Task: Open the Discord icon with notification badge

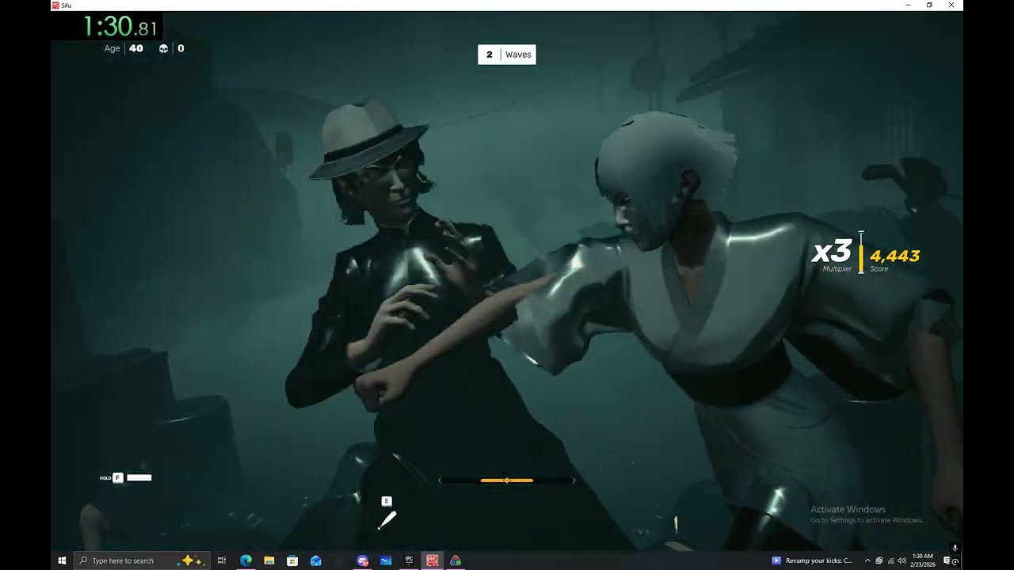Action: pos(363,560)
